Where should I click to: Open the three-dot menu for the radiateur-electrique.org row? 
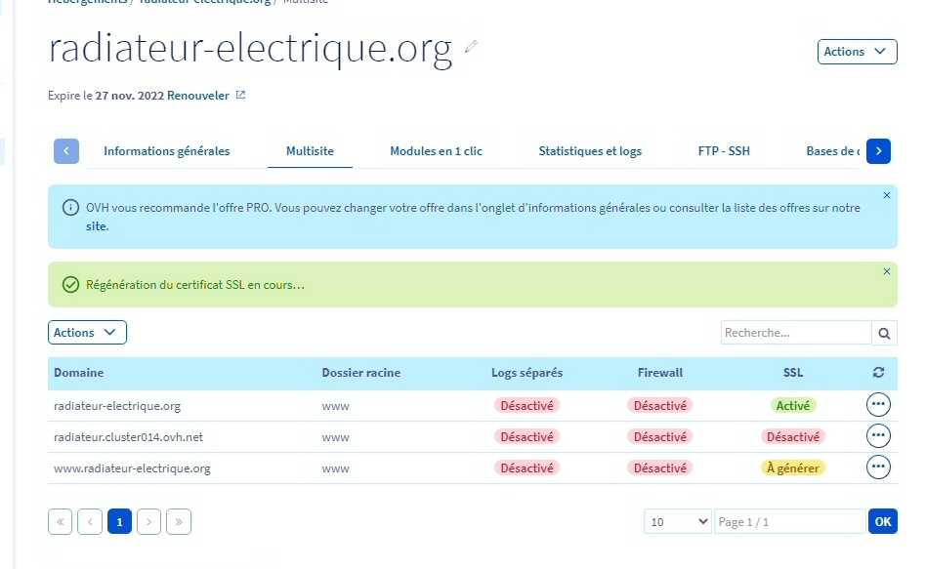(x=878, y=405)
